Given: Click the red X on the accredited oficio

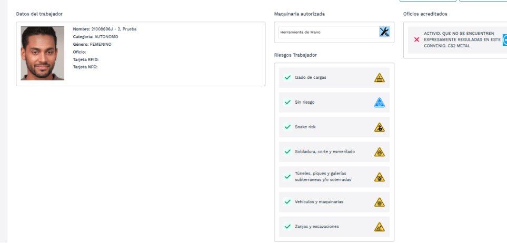Looking at the screenshot, I should 416,39.
